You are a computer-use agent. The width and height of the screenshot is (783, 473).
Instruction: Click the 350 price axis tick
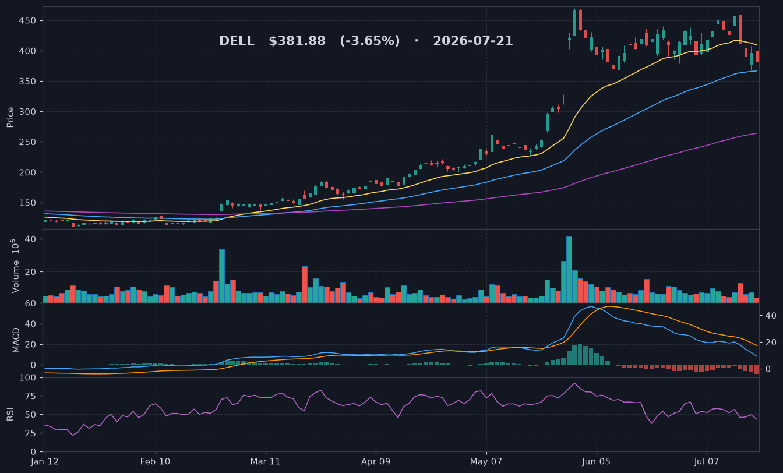(x=29, y=82)
